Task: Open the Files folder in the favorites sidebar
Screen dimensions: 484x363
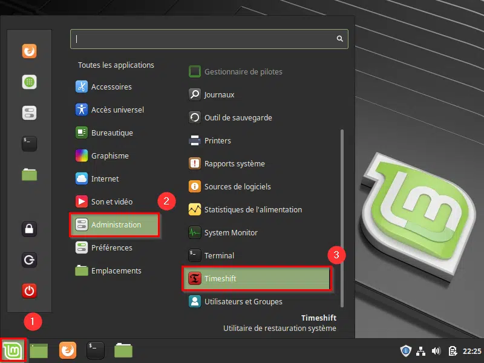Action: [x=29, y=174]
